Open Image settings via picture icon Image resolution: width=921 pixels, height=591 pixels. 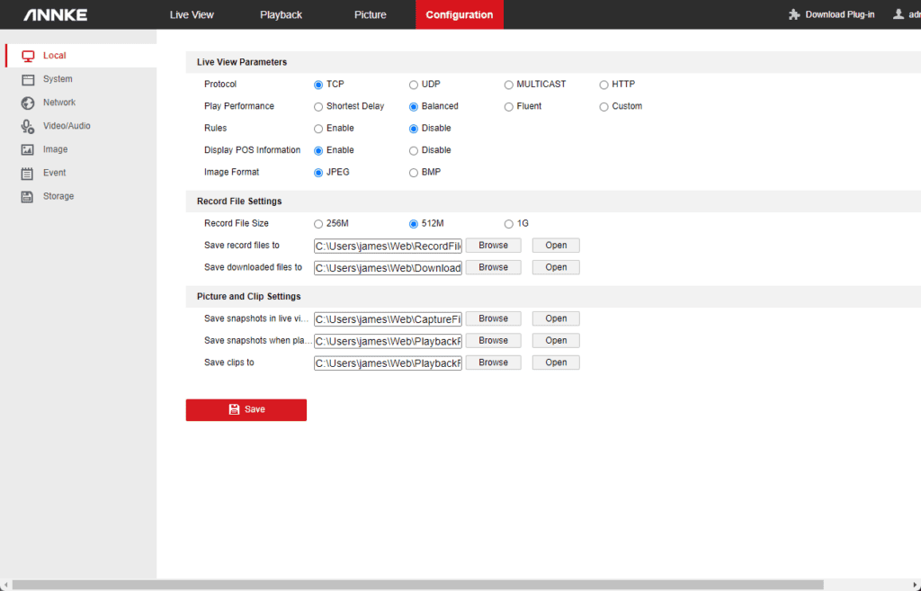(x=28, y=149)
